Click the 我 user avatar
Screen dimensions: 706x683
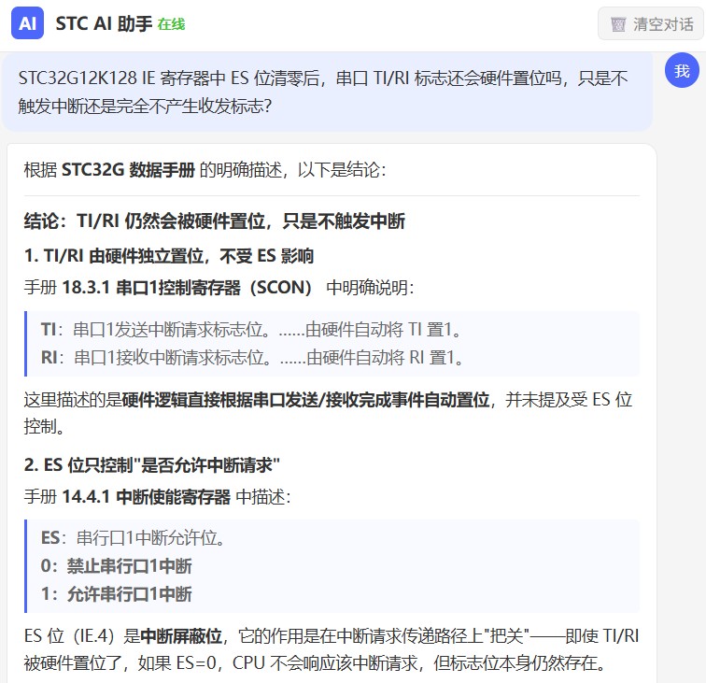pyautogui.click(x=682, y=71)
